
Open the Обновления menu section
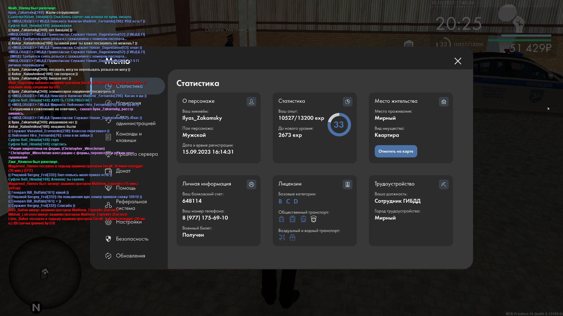coord(130,256)
